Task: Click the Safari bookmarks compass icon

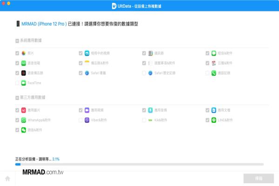Action: (x=87, y=73)
